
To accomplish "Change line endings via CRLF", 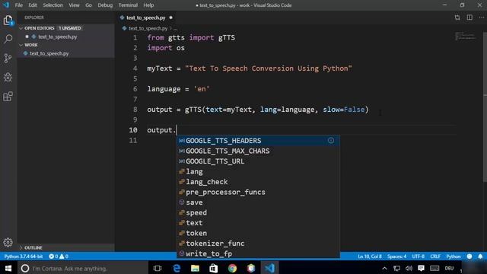I will [x=435, y=256].
